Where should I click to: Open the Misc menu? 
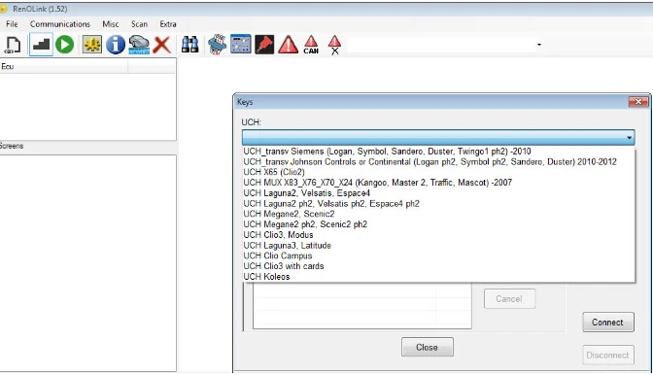coord(111,24)
